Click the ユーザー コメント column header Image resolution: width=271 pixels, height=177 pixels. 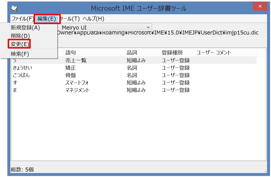point(226,53)
